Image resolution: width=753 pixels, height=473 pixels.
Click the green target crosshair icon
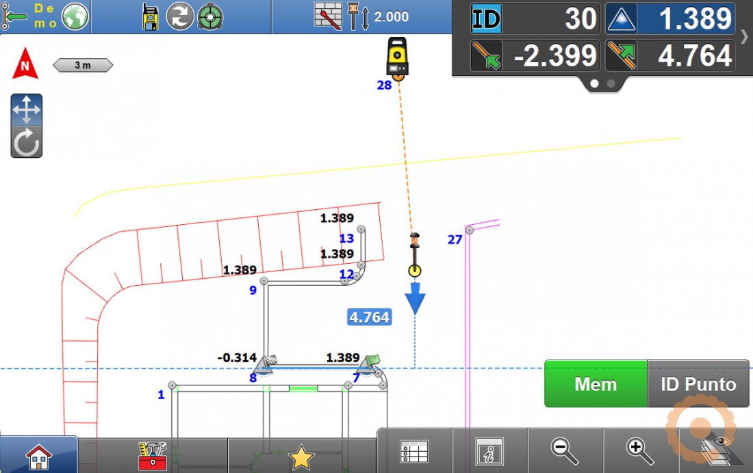(209, 16)
